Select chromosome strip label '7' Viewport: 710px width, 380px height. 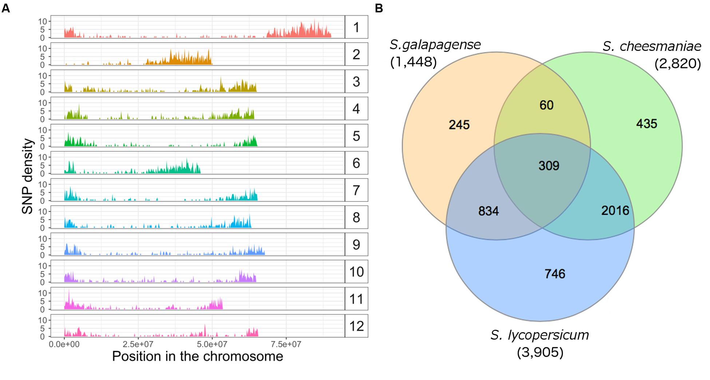356,190
